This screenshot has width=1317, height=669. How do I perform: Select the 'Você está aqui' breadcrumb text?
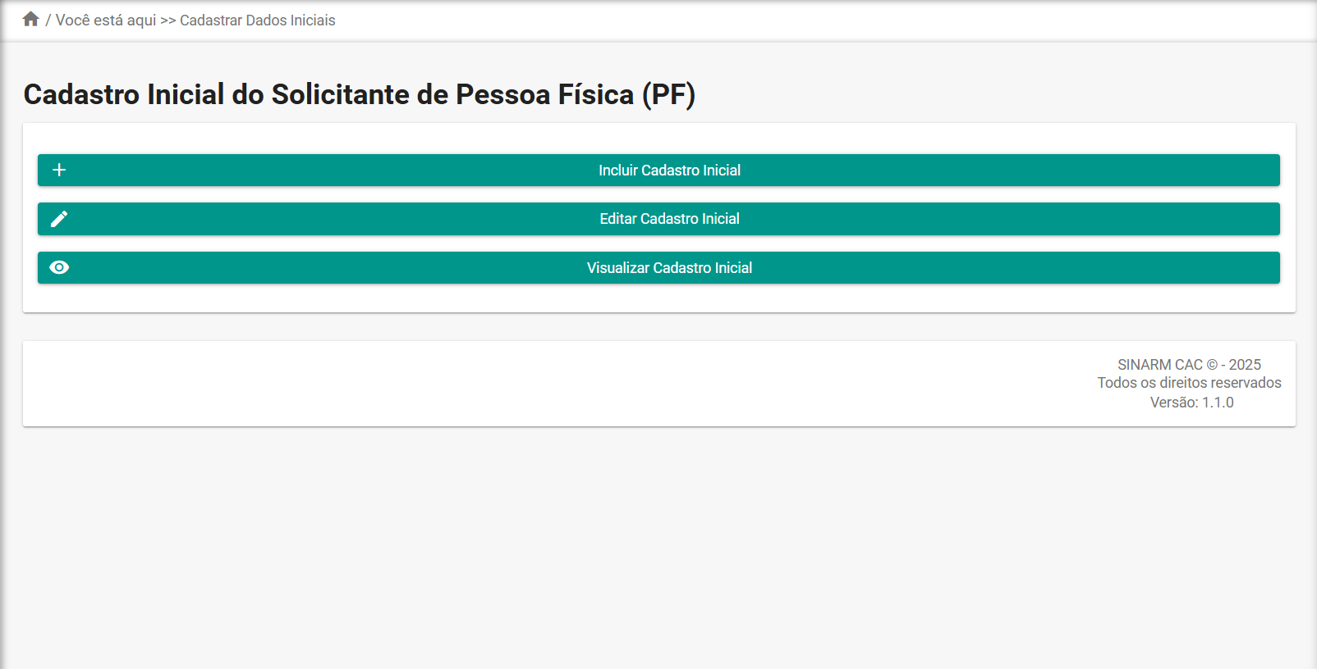(106, 20)
